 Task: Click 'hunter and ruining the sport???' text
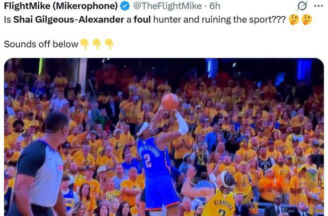click(x=220, y=20)
